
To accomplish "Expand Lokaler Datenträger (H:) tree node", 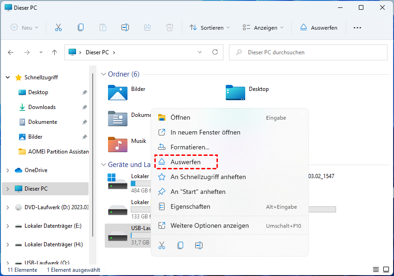I will click(x=8, y=244).
